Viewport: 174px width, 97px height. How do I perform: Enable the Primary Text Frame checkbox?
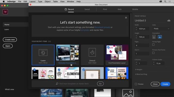pos(153,53)
